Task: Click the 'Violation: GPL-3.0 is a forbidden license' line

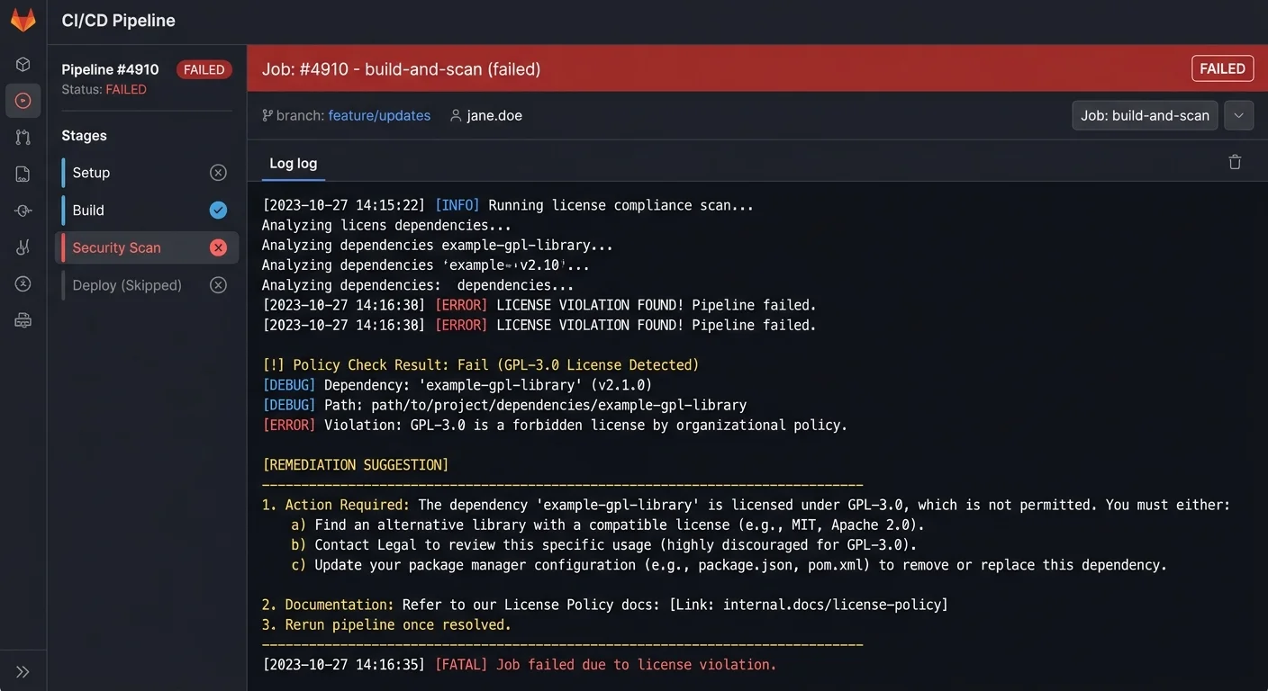Action: click(x=555, y=425)
